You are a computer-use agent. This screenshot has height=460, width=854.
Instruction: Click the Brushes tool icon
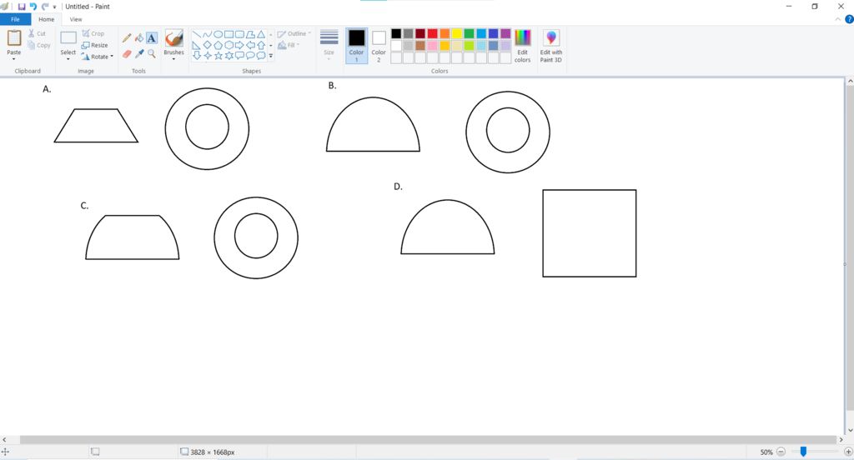click(173, 38)
